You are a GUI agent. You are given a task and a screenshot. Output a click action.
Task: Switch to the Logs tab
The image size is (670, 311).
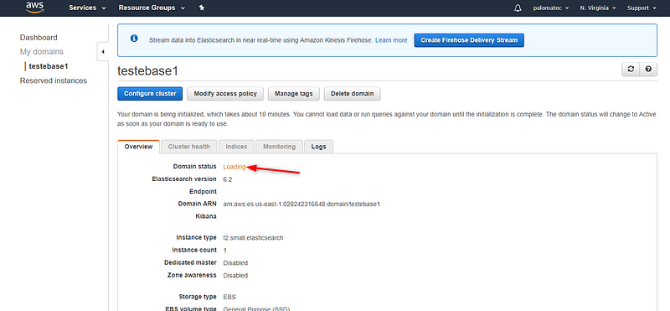coord(319,147)
